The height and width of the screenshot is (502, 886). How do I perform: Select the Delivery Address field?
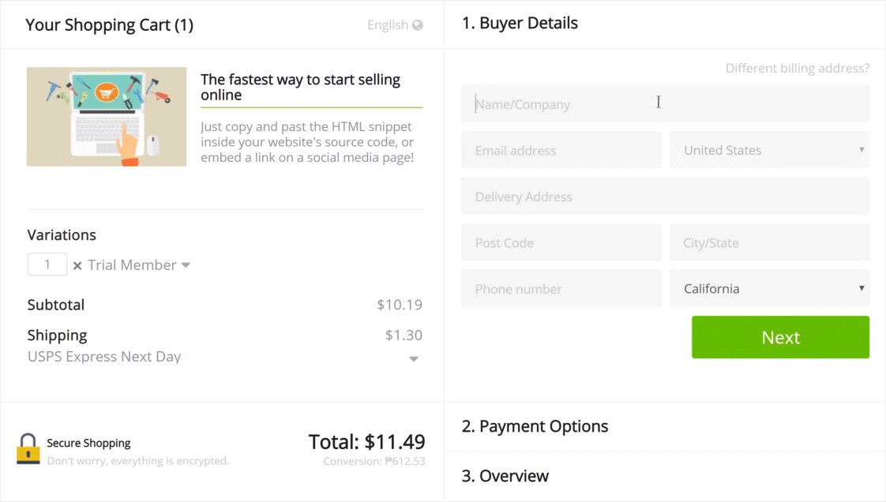pos(665,197)
